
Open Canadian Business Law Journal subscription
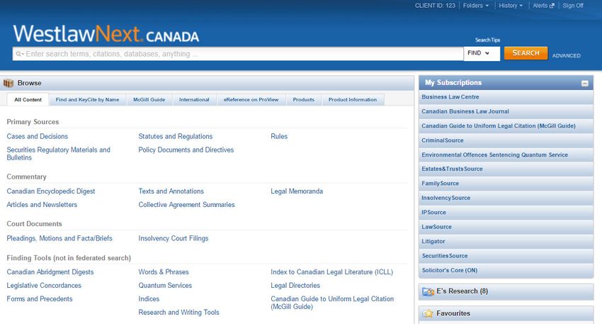pyautogui.click(x=465, y=111)
